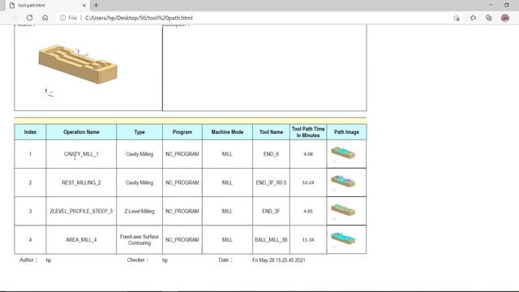The height and width of the screenshot is (292, 519).
Task: Click the MILL machine mode in row 3
Action: click(227, 211)
